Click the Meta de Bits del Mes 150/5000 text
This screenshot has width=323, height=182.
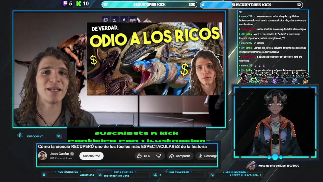(279, 166)
